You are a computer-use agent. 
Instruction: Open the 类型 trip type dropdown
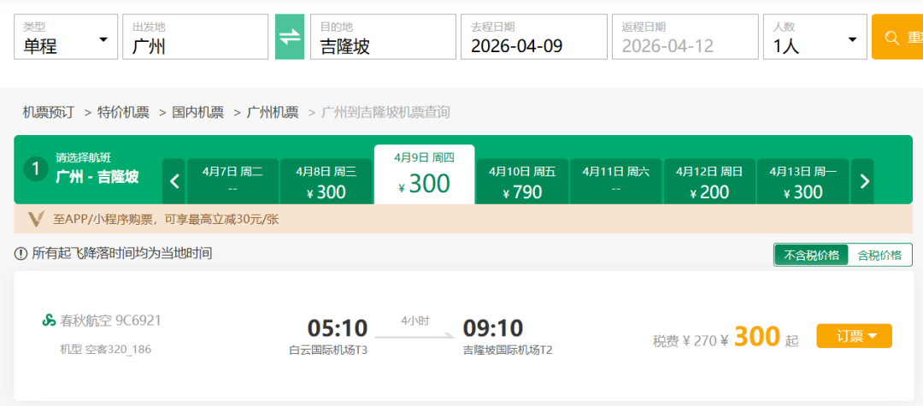(x=65, y=37)
